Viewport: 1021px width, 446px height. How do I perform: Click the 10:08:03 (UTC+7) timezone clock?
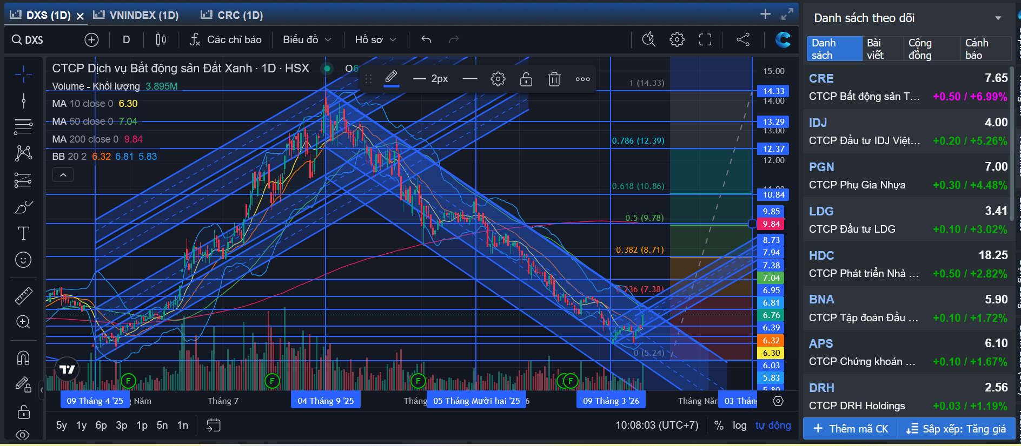pyautogui.click(x=657, y=425)
